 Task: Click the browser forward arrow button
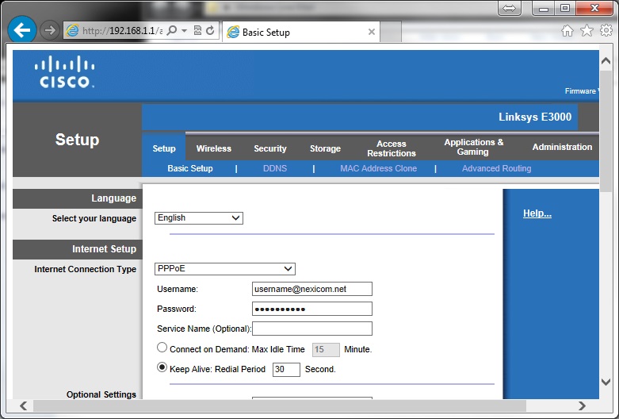[50, 30]
